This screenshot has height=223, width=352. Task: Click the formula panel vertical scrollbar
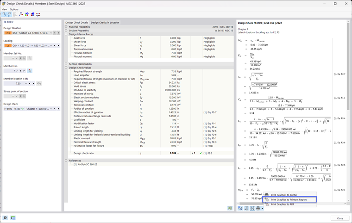348,67
